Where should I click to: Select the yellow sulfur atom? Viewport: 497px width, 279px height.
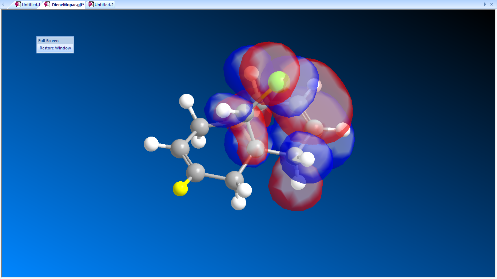pos(180,189)
